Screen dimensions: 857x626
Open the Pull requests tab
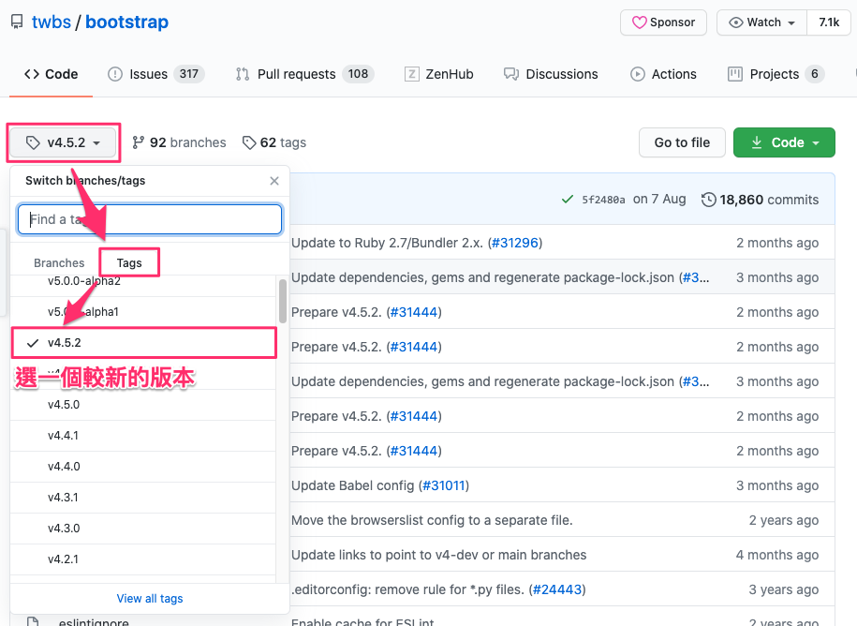point(304,74)
